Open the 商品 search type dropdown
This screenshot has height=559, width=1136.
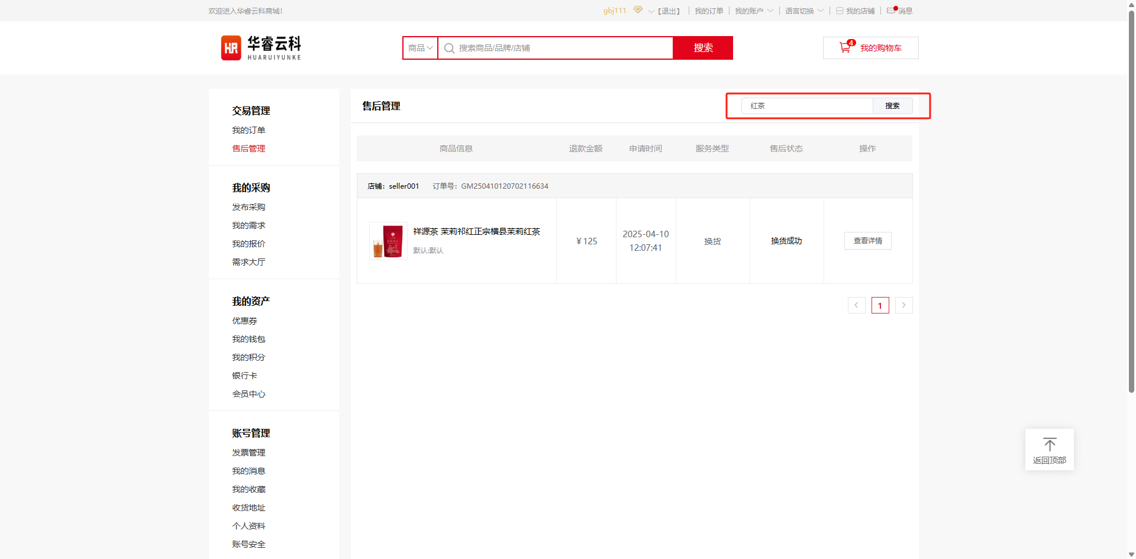(x=420, y=48)
